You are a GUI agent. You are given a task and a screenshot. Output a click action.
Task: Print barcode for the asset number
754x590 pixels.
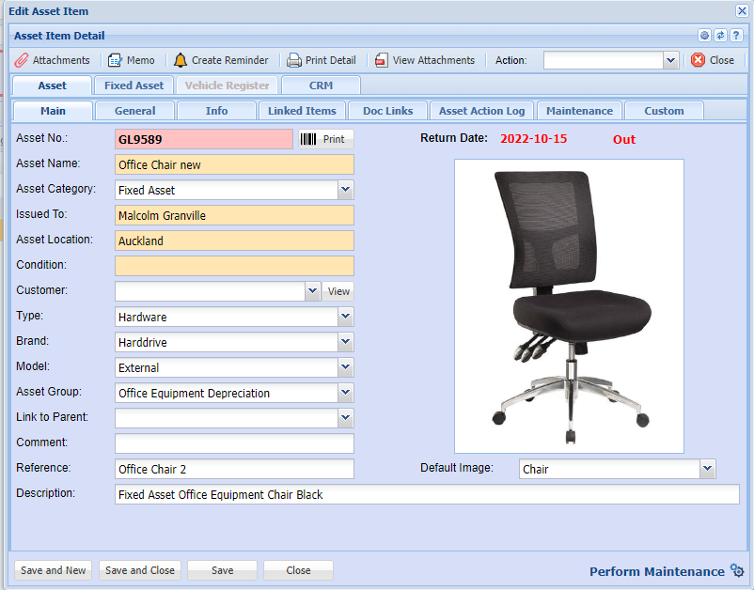(325, 139)
